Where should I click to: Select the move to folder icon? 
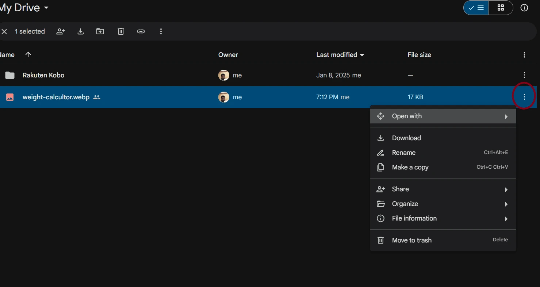(x=100, y=31)
